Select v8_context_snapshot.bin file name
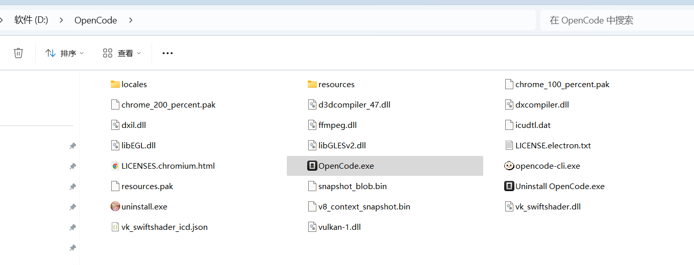 [x=364, y=206]
